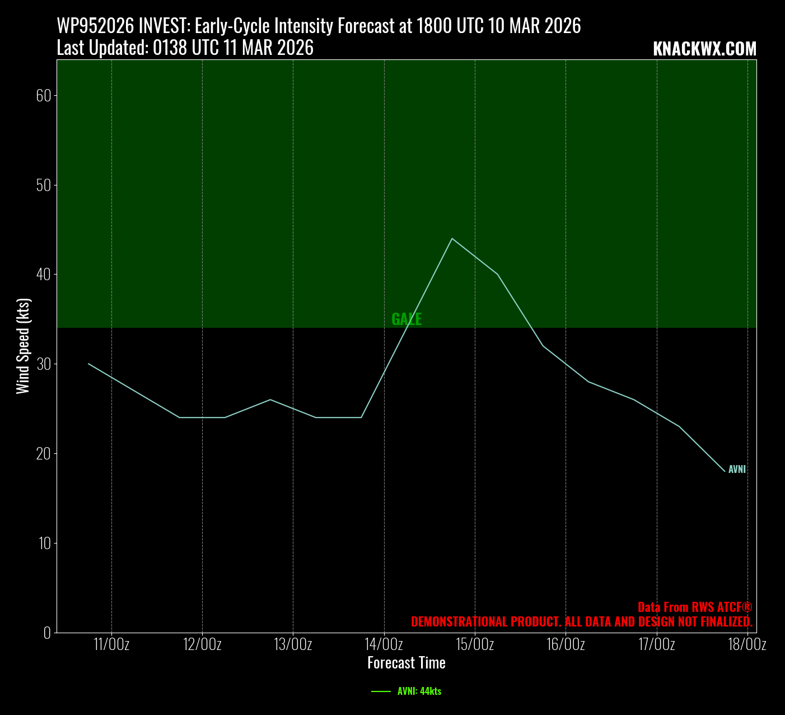Select the 11/00z time axis tick
785x715 pixels.
[111, 644]
